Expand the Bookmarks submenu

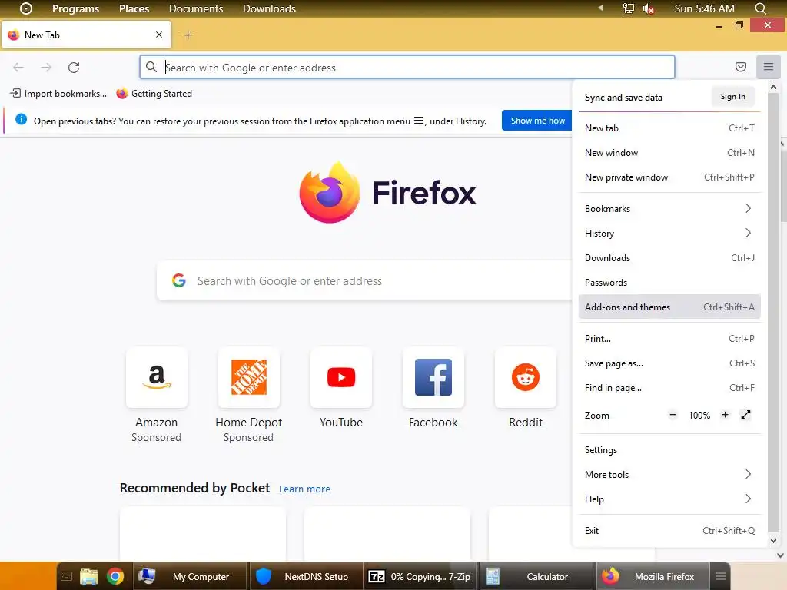click(669, 208)
